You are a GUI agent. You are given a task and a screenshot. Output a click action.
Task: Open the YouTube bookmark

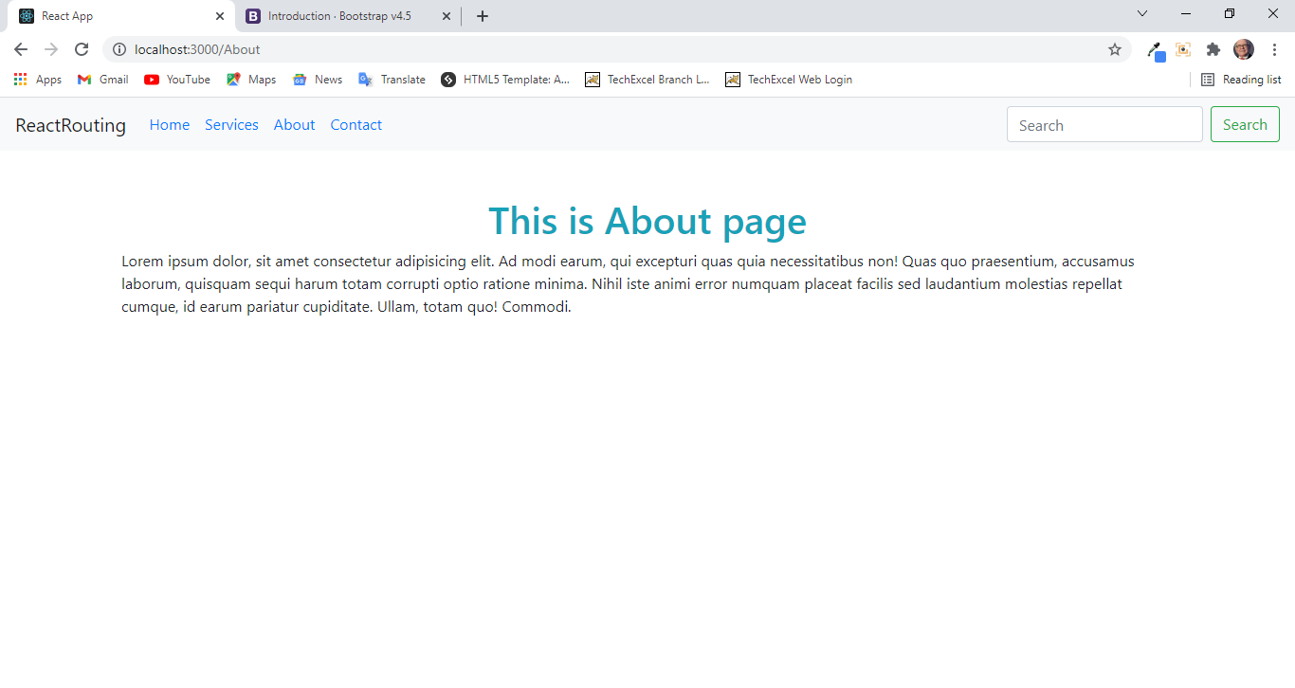click(x=176, y=80)
